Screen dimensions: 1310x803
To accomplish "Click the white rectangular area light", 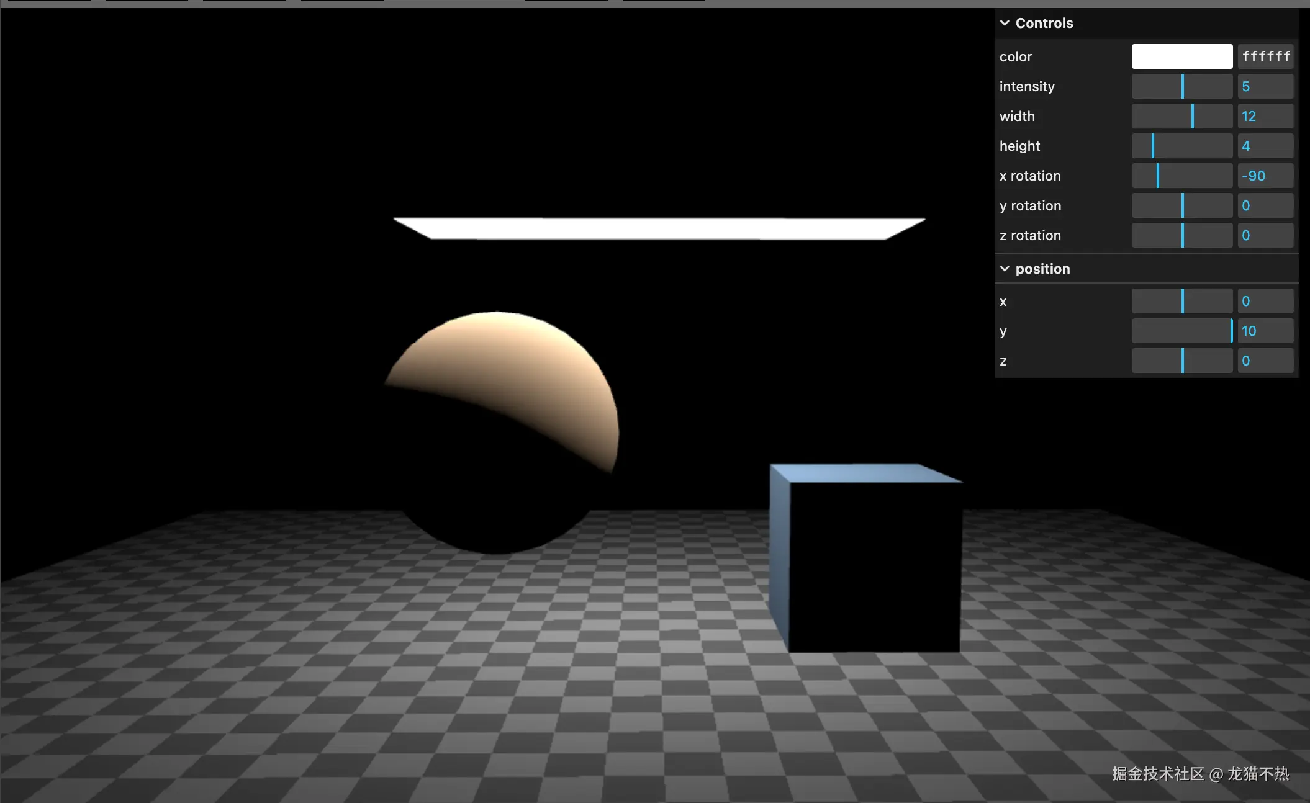I will (658, 228).
